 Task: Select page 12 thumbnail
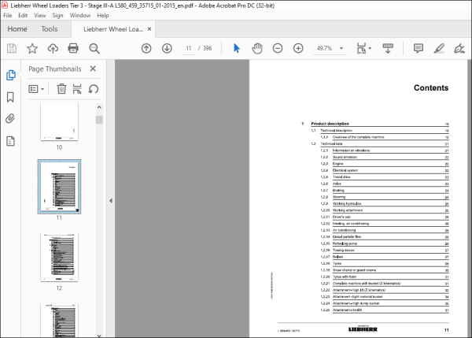click(x=59, y=257)
